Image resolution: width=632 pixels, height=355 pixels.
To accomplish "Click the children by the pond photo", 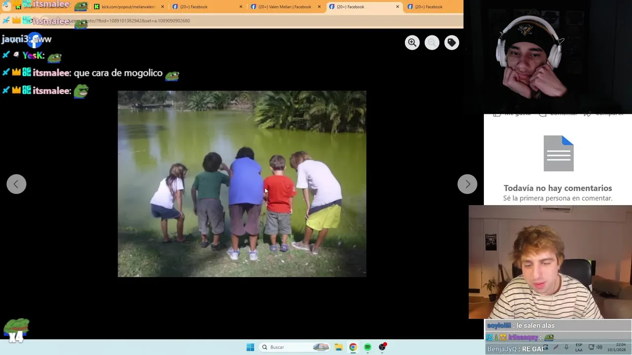I will (242, 183).
